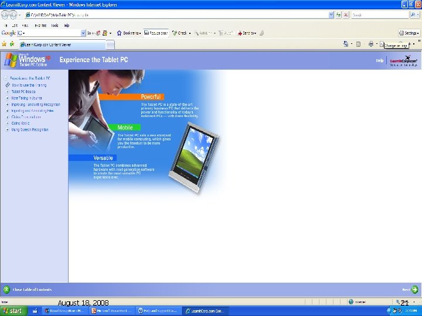Viewport: 422px width, 316px height.
Task: Open How to use this Training
Action: (29, 85)
